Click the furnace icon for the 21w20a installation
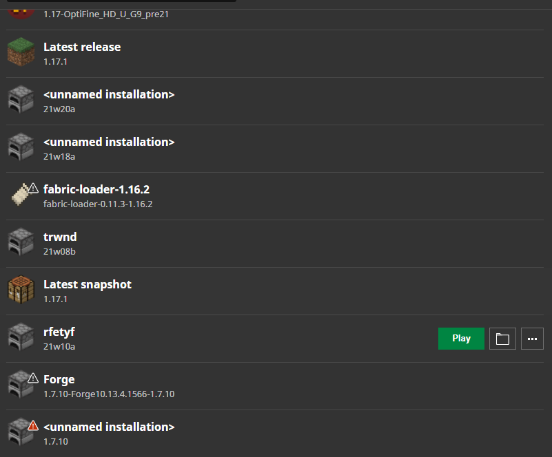This screenshot has height=457, width=552. coord(21,100)
